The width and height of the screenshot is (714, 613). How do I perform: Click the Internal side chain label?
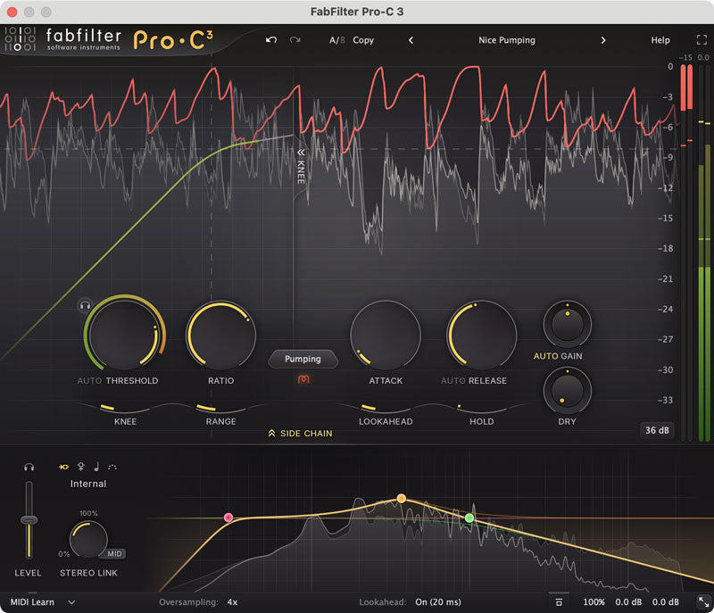(87, 484)
